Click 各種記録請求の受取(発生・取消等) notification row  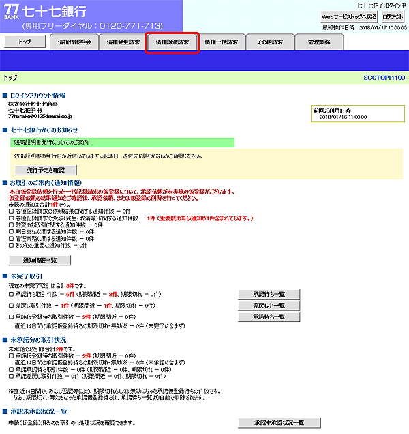pyautogui.click(x=131, y=218)
